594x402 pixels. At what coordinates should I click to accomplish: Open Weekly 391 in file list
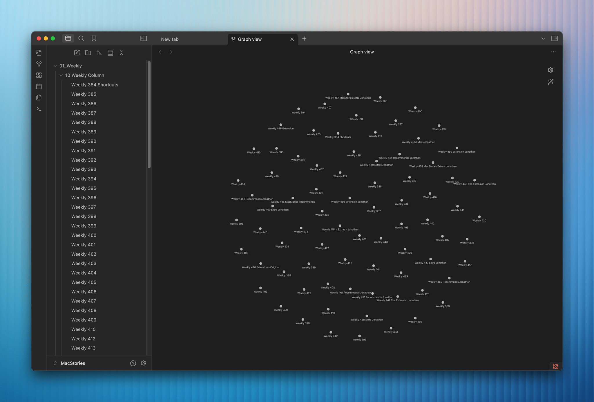pos(83,151)
